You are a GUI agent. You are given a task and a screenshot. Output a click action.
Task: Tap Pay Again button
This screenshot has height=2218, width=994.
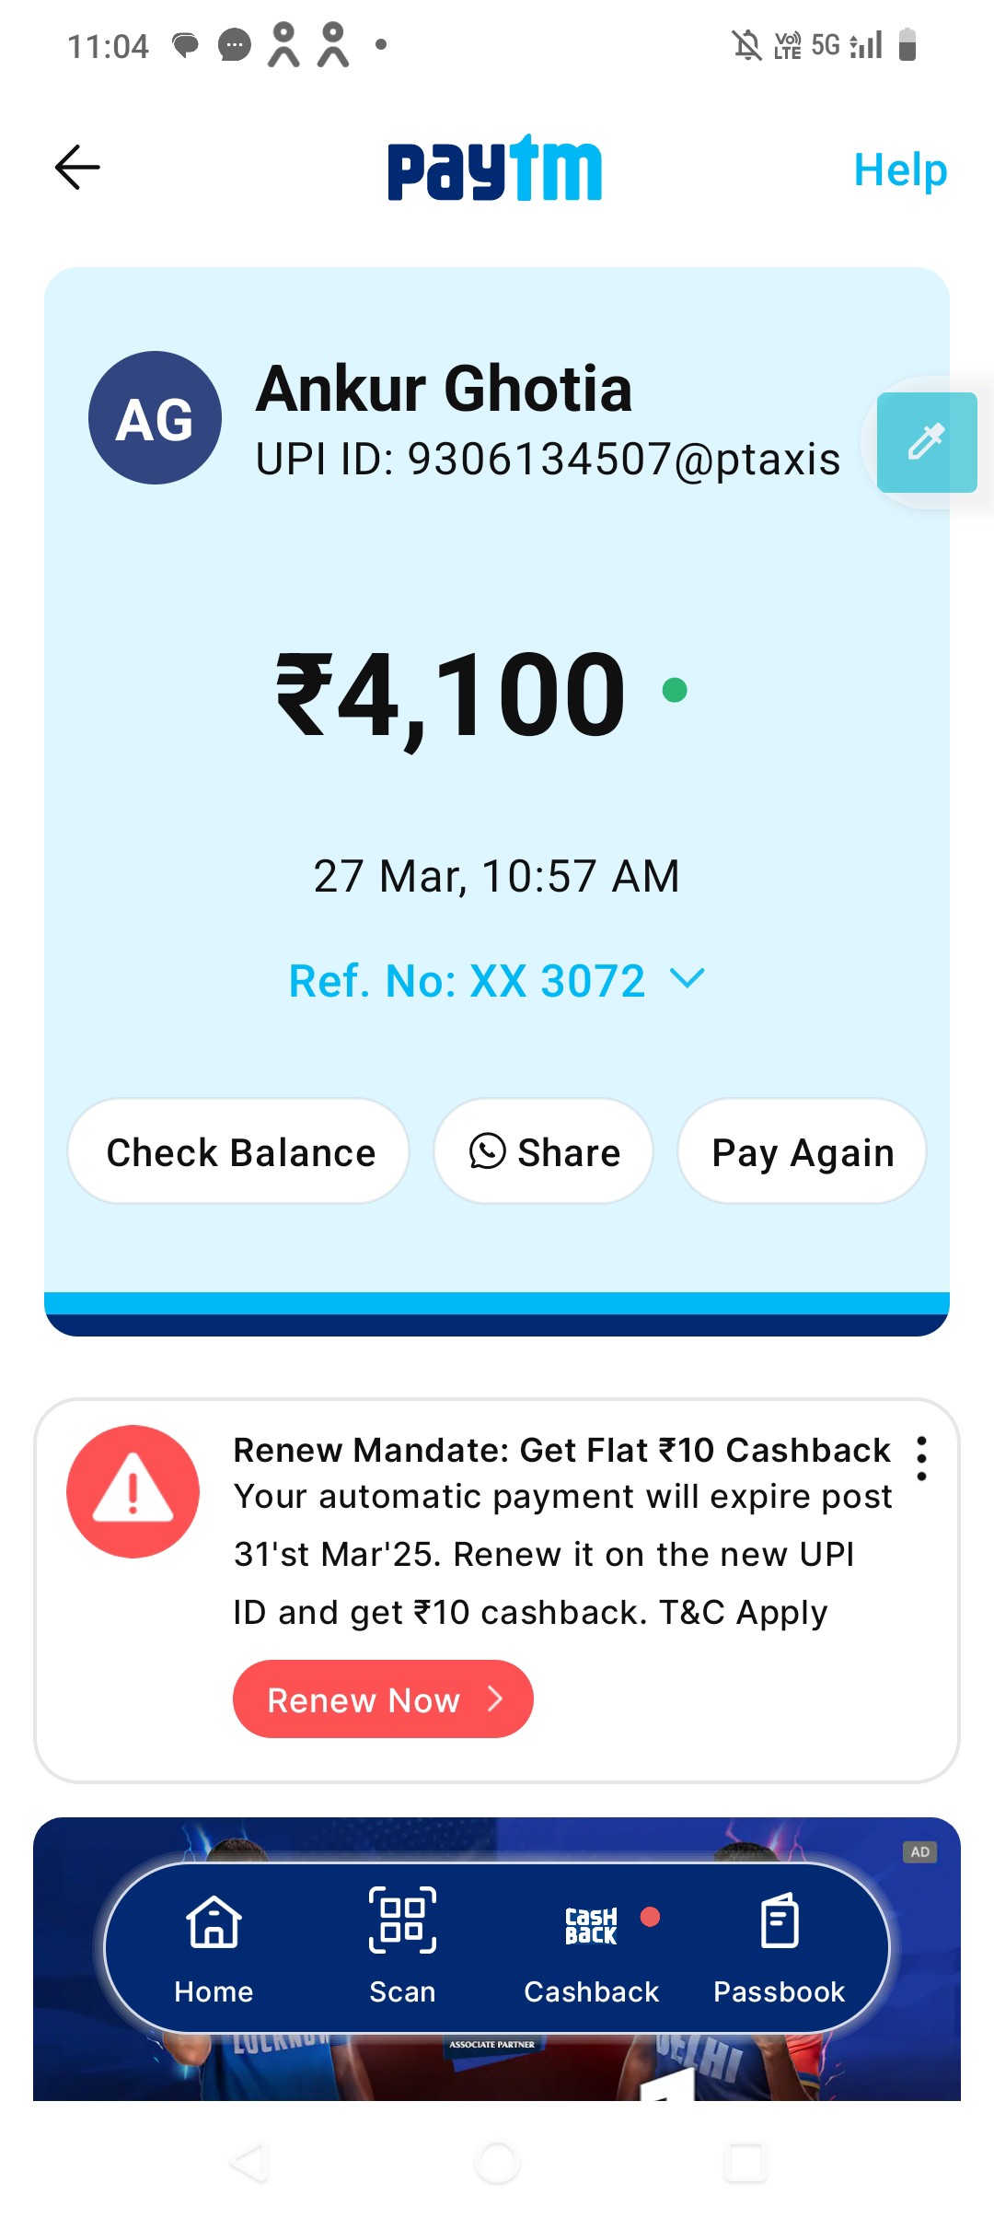pos(802,1151)
